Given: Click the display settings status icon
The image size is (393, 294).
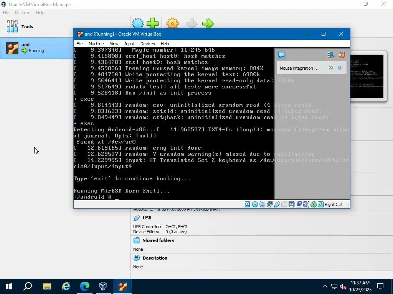Looking at the screenshot, I should pos(292,204).
